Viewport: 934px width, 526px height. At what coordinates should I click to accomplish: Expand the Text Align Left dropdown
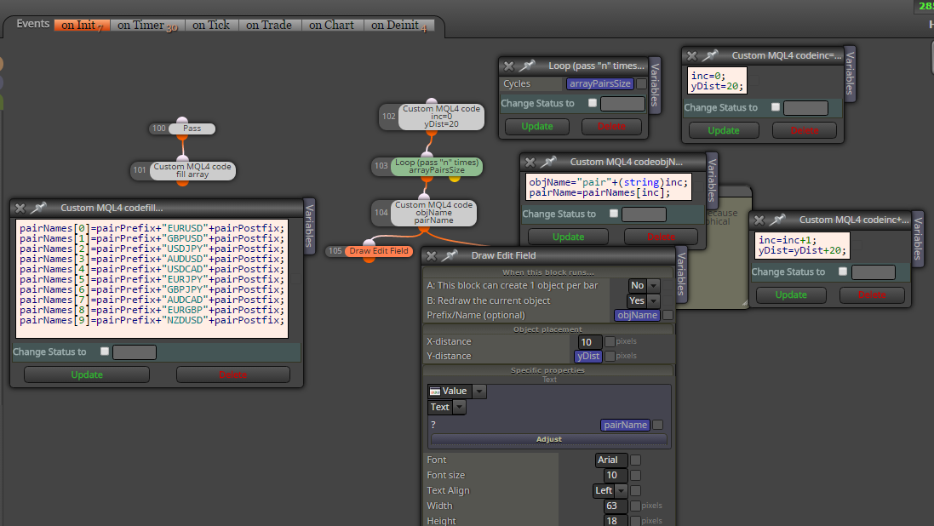coord(610,490)
